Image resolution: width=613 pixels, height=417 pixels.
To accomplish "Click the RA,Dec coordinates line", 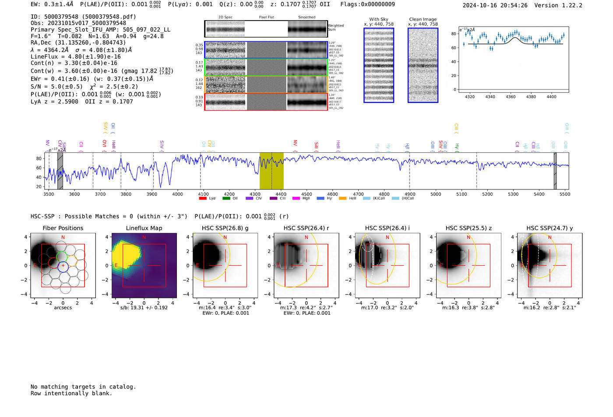I will point(78,42).
